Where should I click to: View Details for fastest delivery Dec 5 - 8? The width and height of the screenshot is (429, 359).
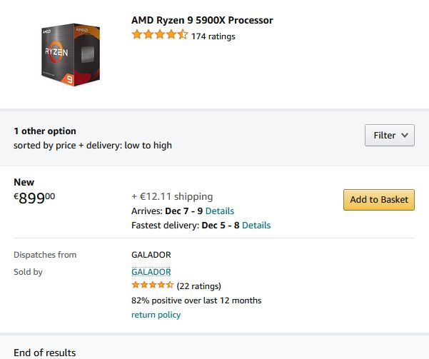(256, 226)
